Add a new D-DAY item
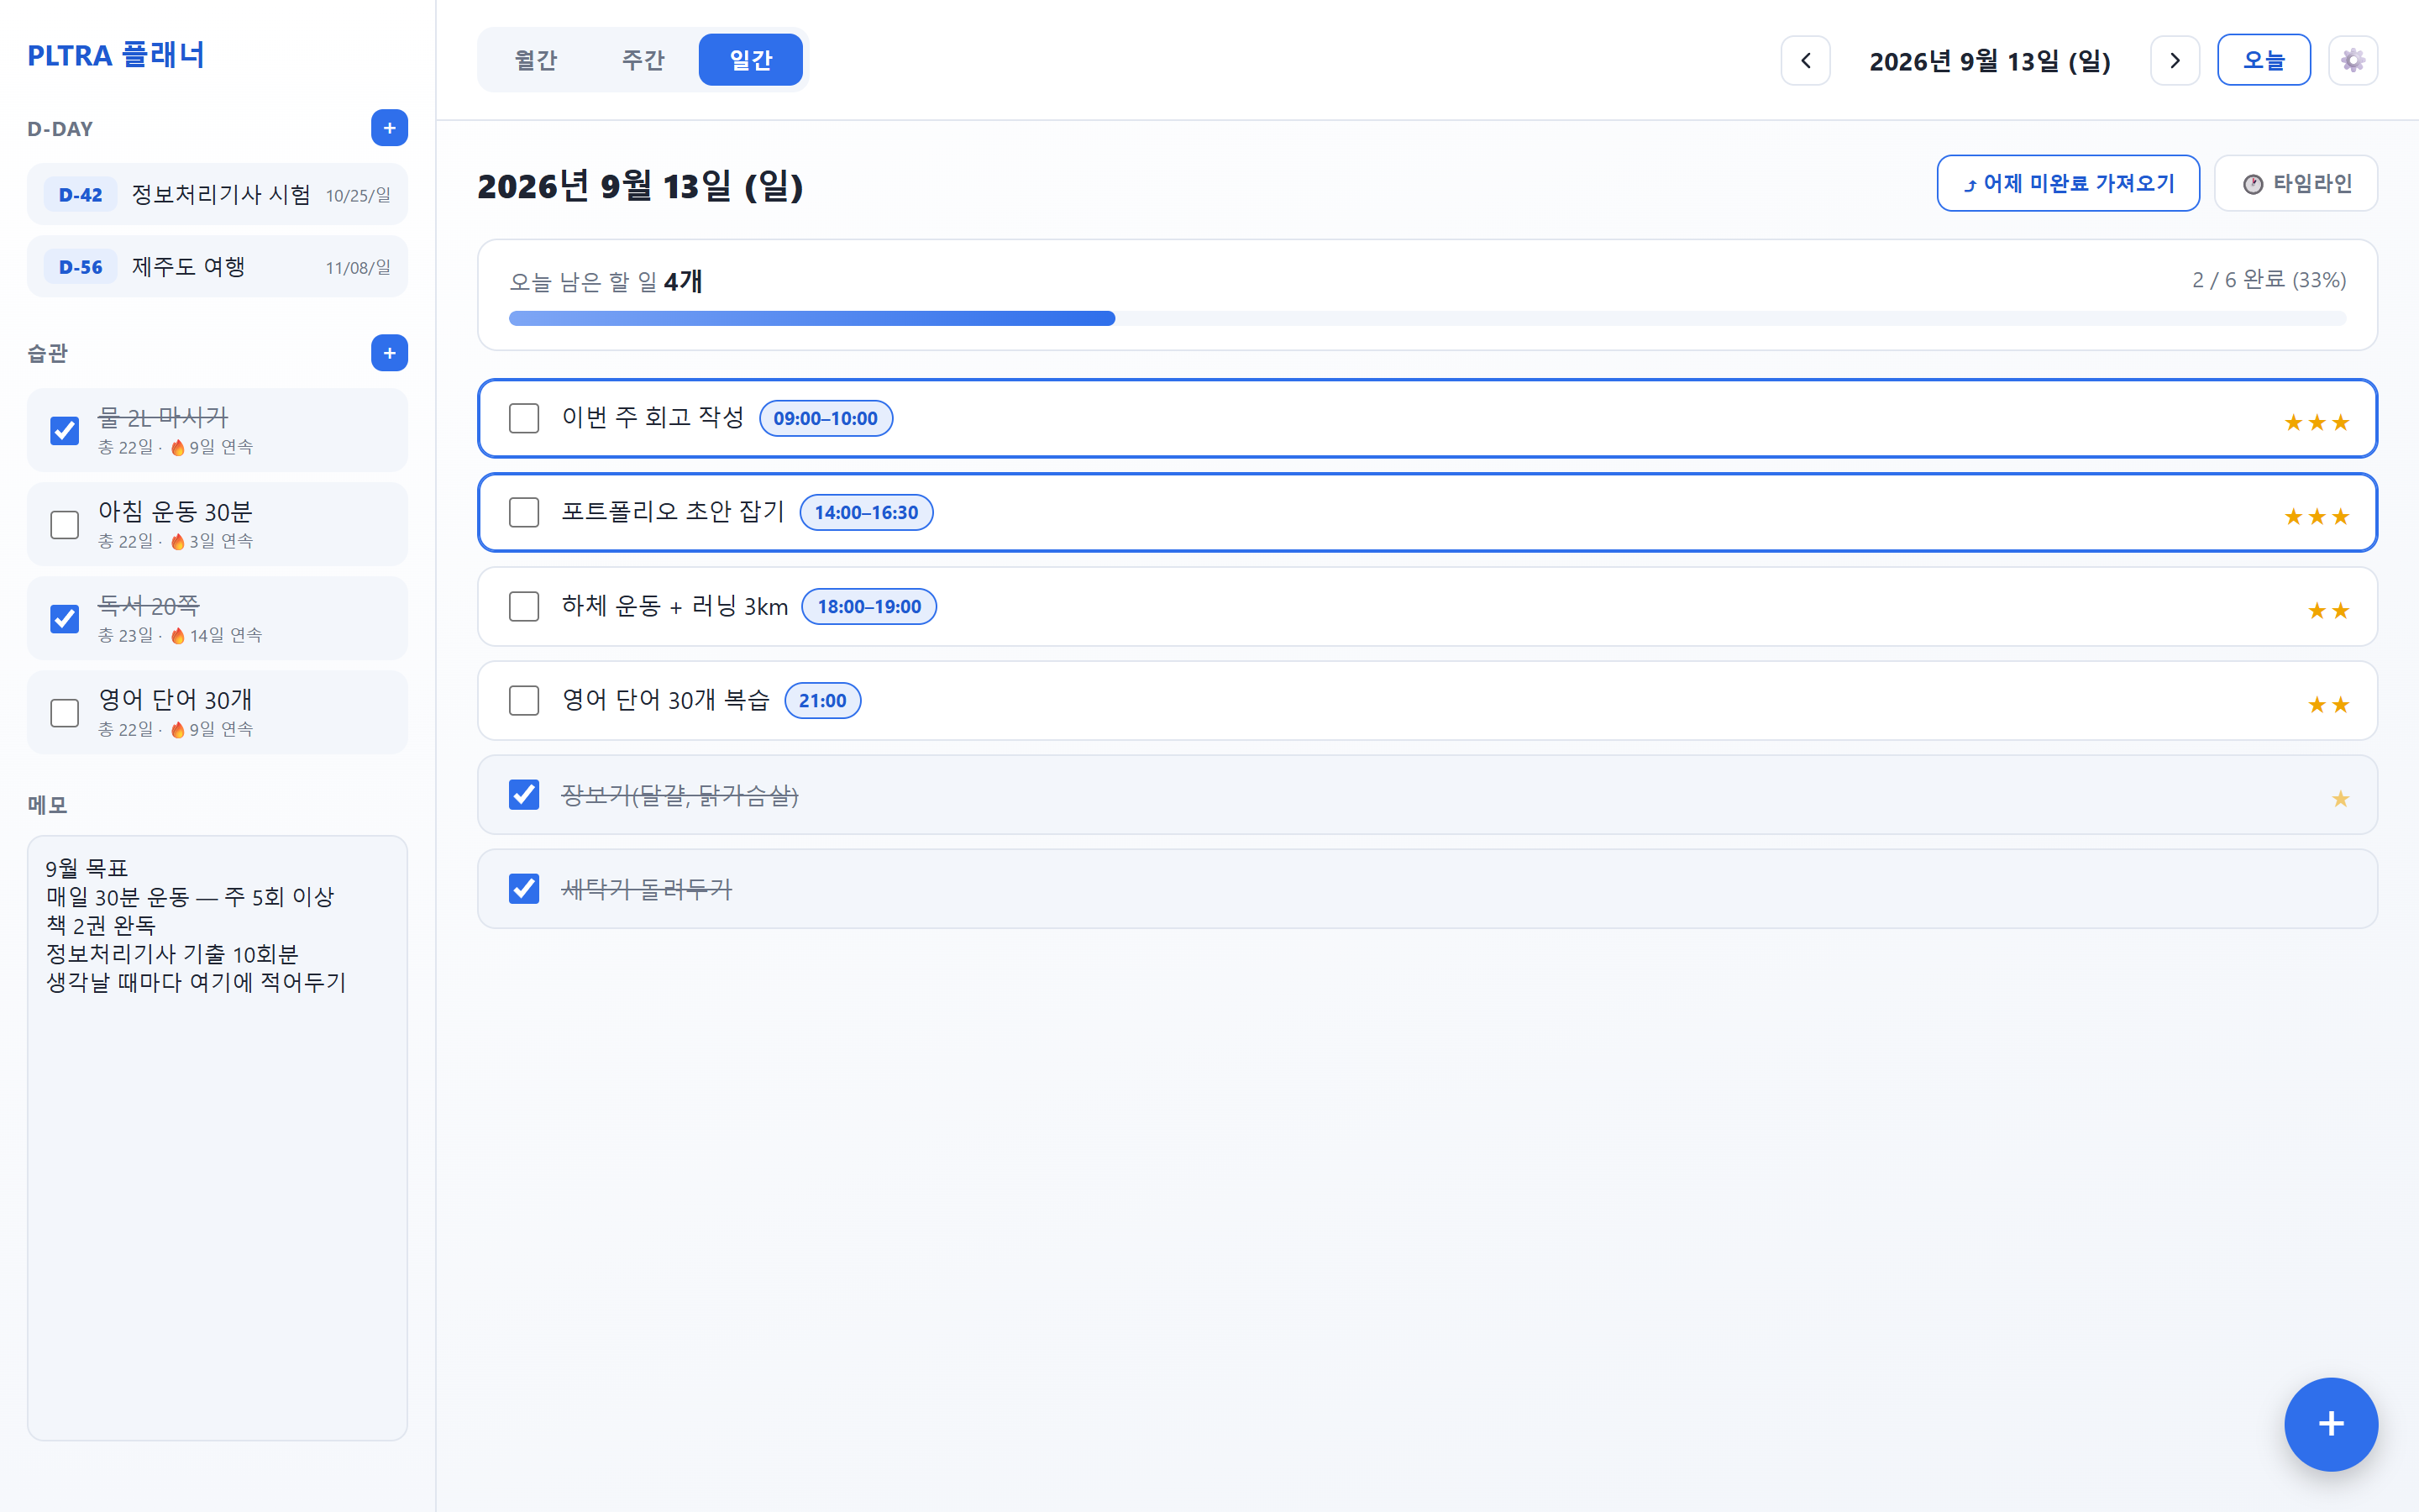Screen dimensions: 2419x1512 click(389, 128)
